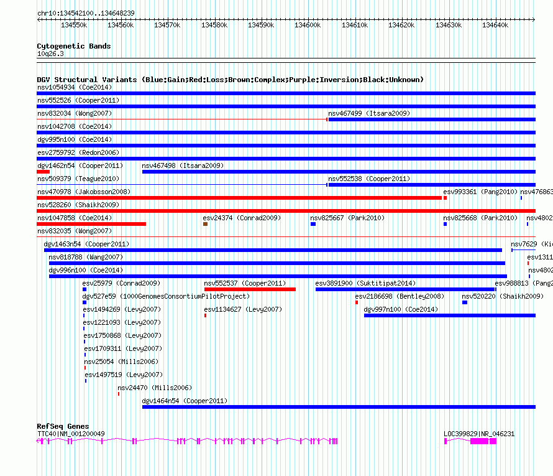This screenshot has height=476, width=553.
Task: Open esv1709311 (Levy2007) label
Action: pyautogui.click(x=123, y=348)
